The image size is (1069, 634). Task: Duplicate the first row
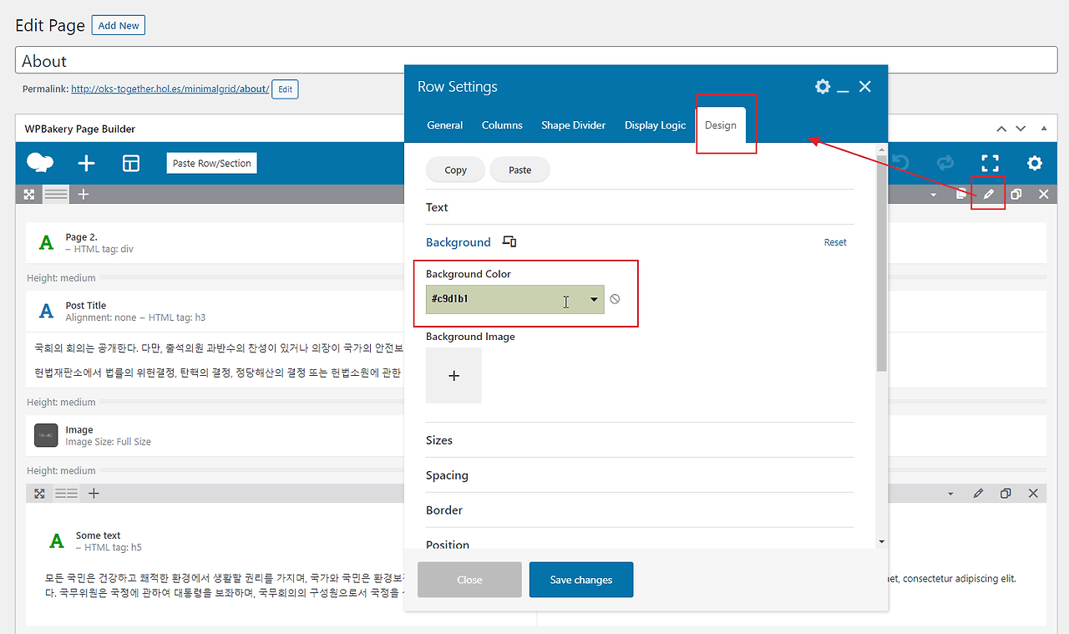[x=1016, y=194]
